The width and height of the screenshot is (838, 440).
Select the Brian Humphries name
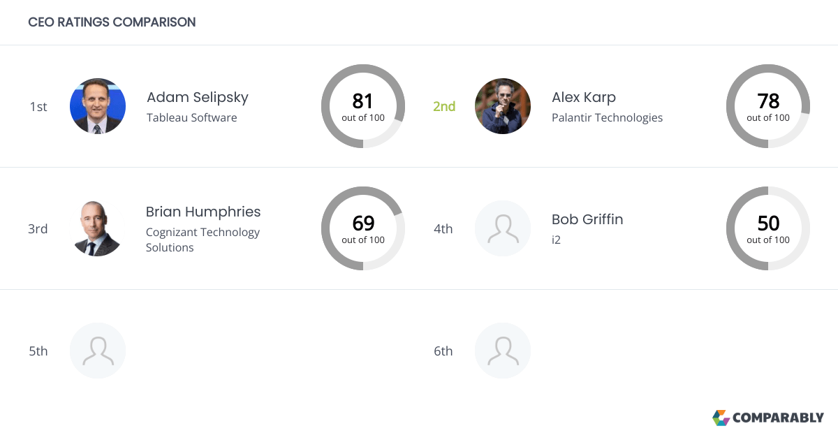(x=203, y=212)
